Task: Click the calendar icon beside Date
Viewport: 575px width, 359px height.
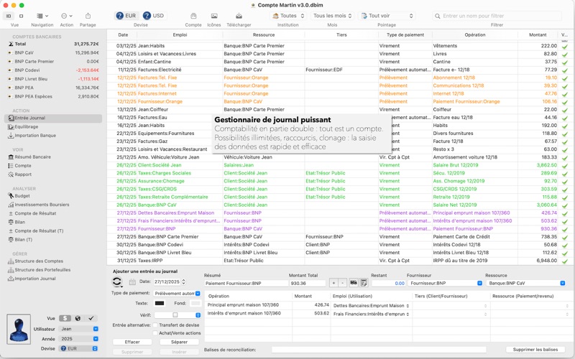Action: point(132,282)
